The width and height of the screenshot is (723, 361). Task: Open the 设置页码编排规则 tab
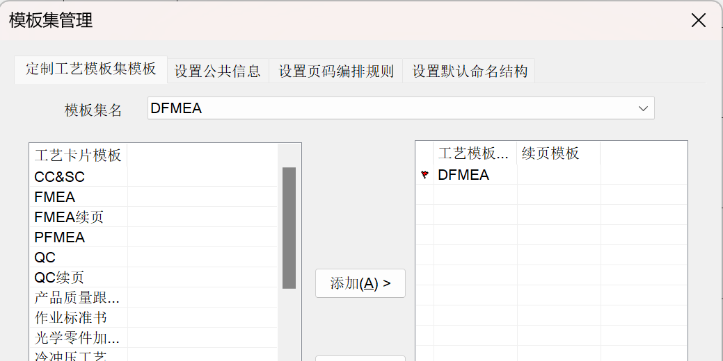click(x=336, y=72)
